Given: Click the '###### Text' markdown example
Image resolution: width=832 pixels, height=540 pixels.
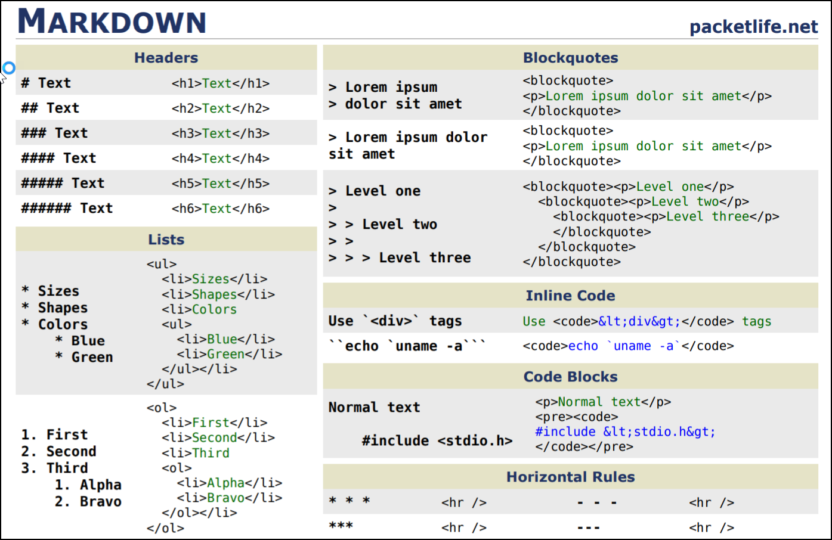Looking at the screenshot, I should (67, 208).
